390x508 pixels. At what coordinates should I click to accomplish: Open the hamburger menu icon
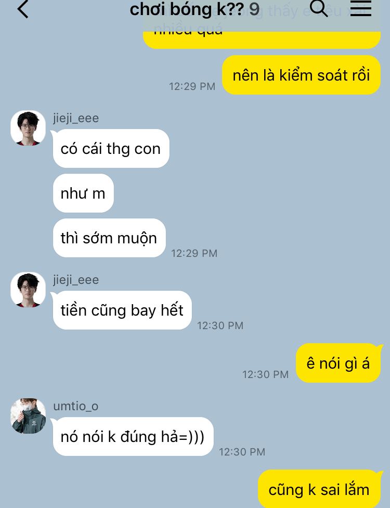tap(360, 8)
